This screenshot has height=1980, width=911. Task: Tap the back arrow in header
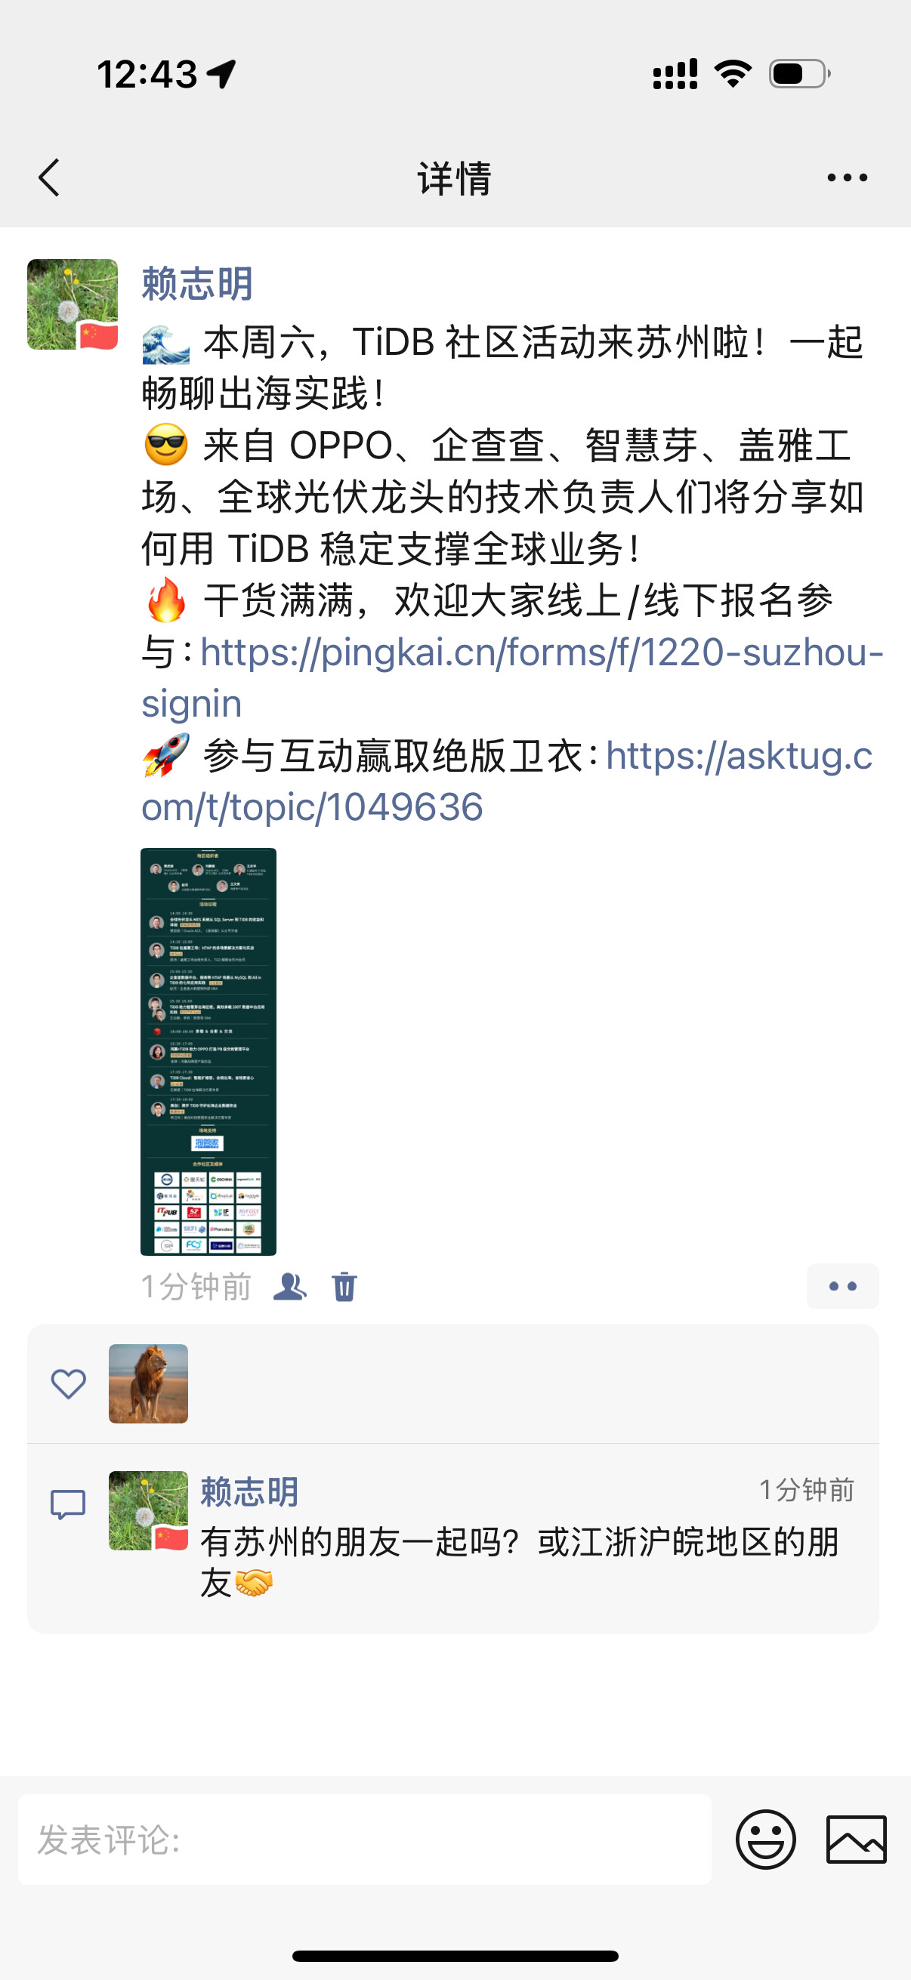click(x=49, y=177)
